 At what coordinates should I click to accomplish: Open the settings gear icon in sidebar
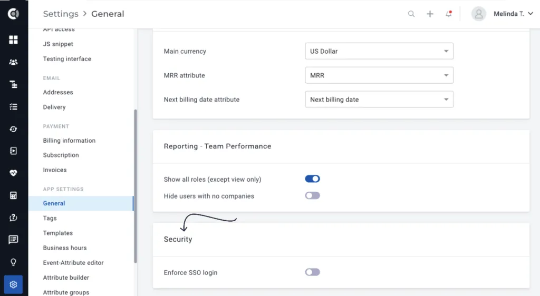tap(13, 284)
